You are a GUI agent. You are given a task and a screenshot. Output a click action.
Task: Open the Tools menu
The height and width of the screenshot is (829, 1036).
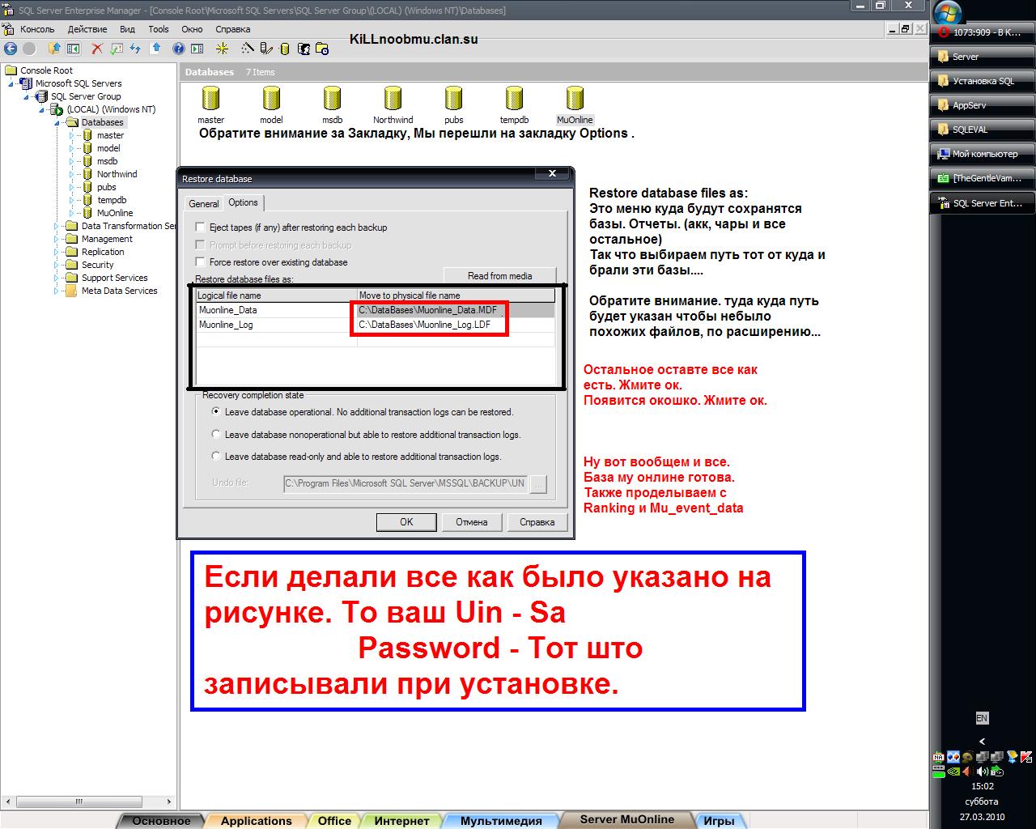click(159, 29)
